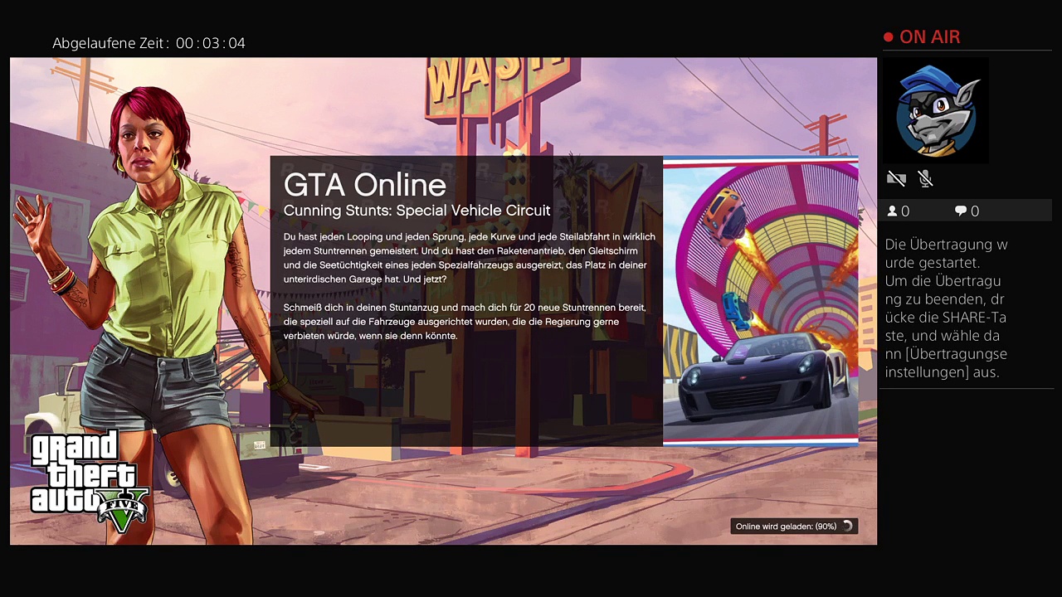Click the comment speech bubble icon

(961, 211)
